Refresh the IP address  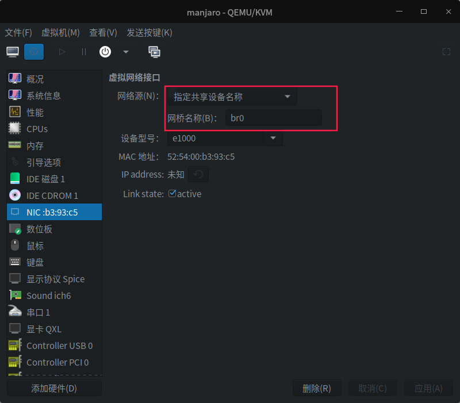click(198, 174)
